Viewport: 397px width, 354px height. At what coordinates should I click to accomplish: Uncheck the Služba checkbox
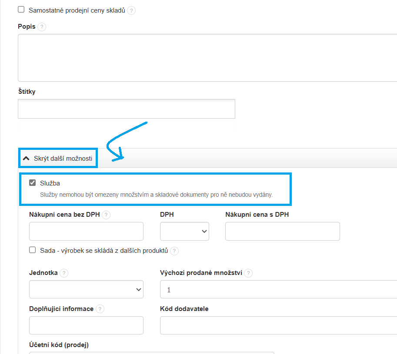point(32,183)
